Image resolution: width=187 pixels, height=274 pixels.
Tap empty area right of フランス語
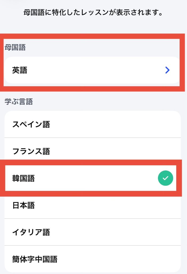[x=115, y=151]
